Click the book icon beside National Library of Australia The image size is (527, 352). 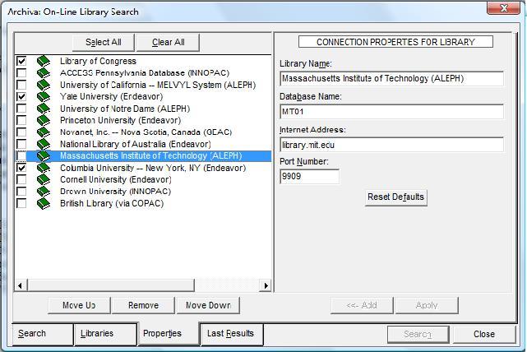coord(44,145)
